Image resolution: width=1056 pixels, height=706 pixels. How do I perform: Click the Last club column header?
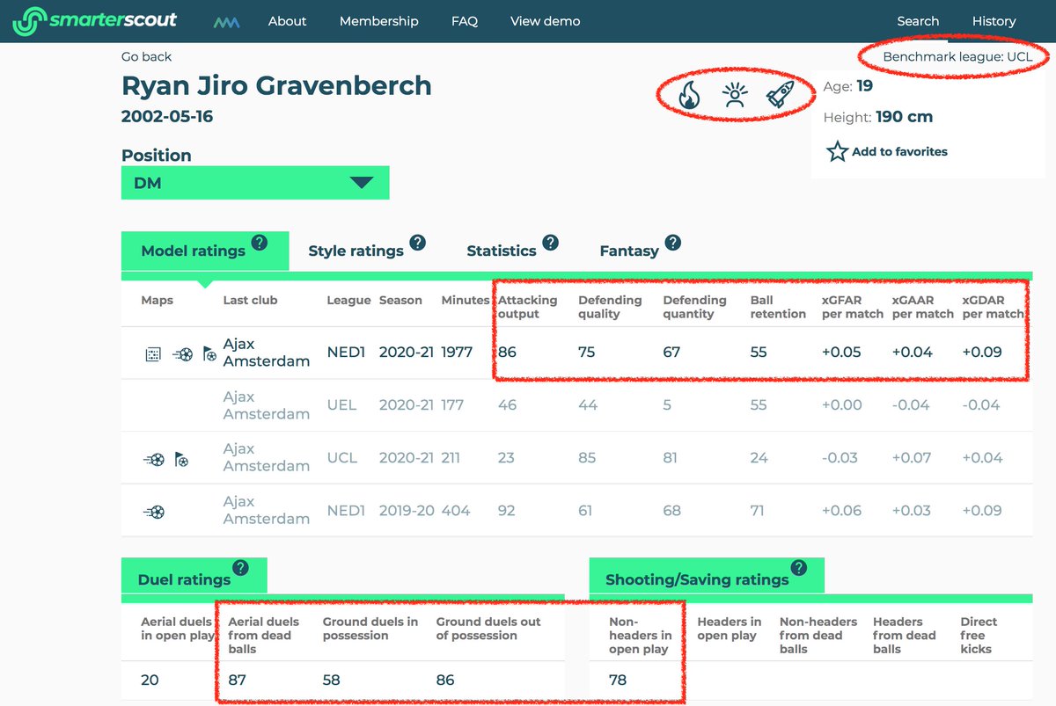[250, 300]
